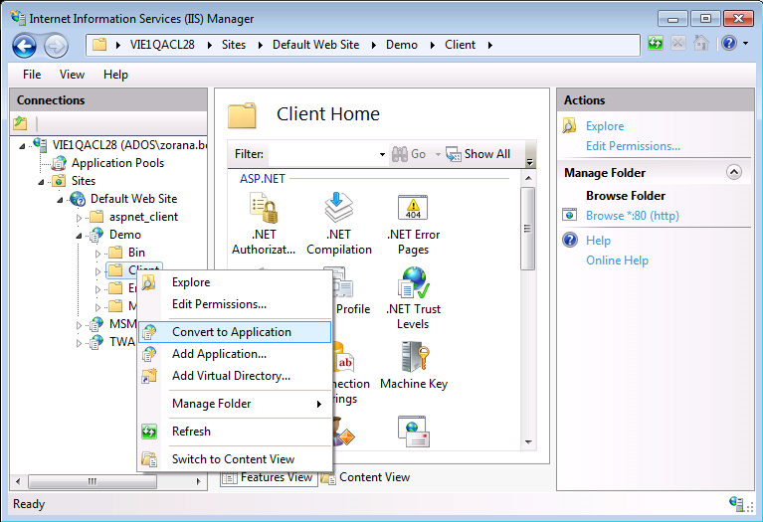The width and height of the screenshot is (763, 522).
Task: Collapse the Manage Folder actions section
Action: coord(734,172)
